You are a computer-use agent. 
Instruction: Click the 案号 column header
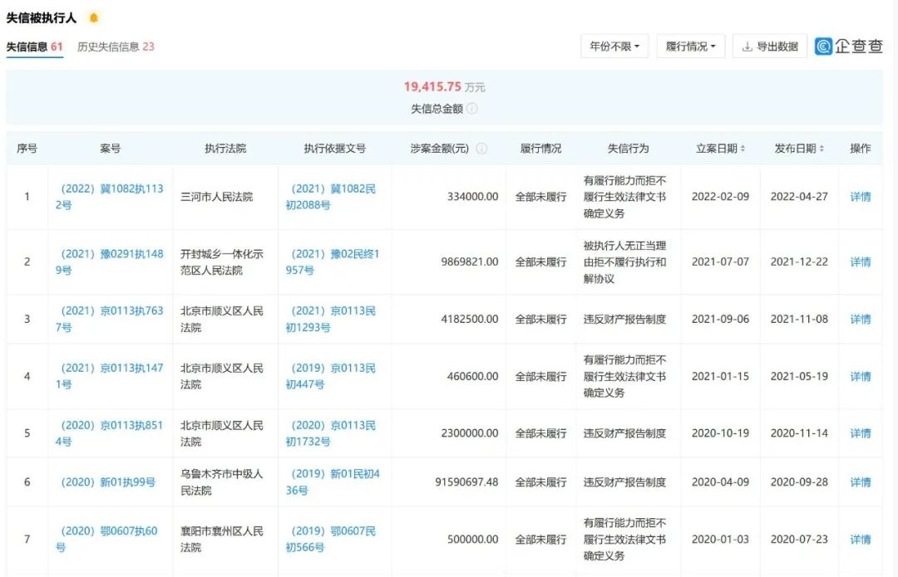(110, 149)
